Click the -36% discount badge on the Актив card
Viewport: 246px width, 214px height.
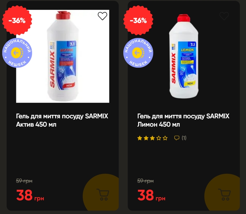click(x=17, y=20)
